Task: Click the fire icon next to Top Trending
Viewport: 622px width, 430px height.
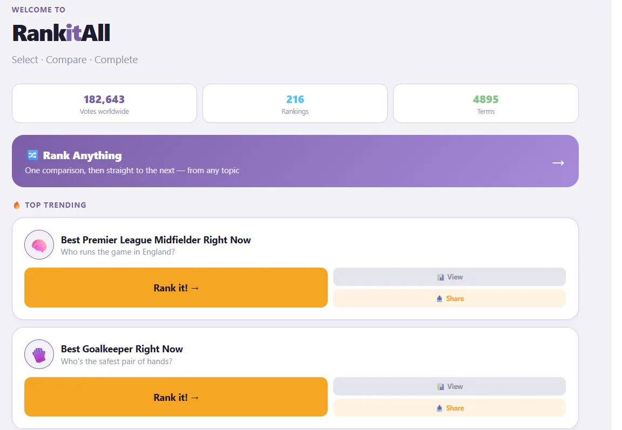Action: (17, 205)
